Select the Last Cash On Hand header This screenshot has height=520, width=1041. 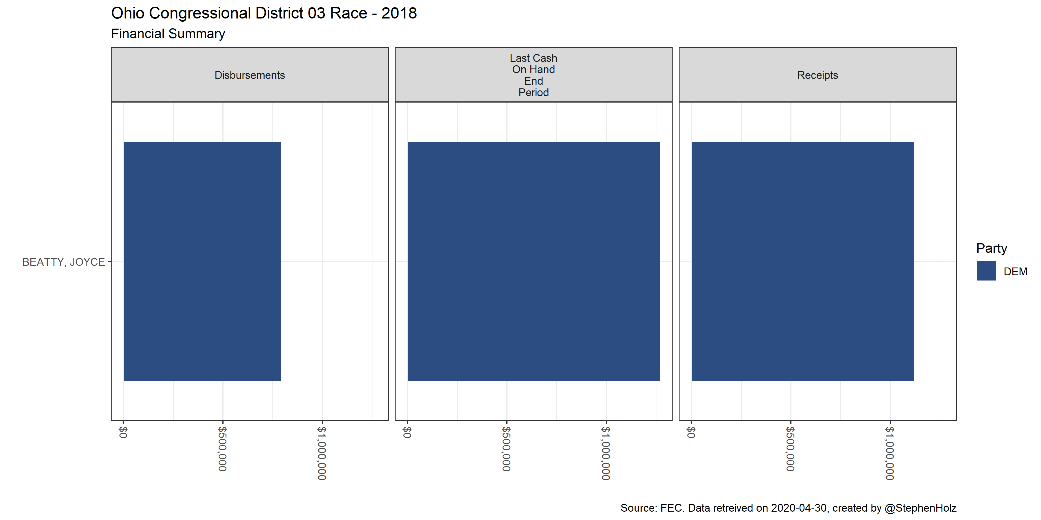[x=534, y=75]
